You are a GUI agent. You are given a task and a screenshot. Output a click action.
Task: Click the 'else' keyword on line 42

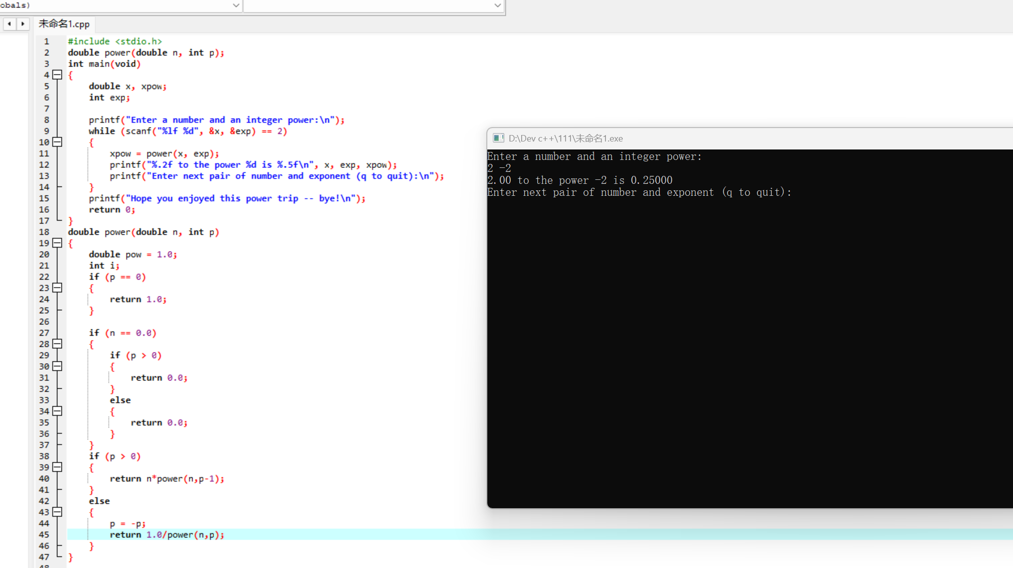(x=99, y=501)
